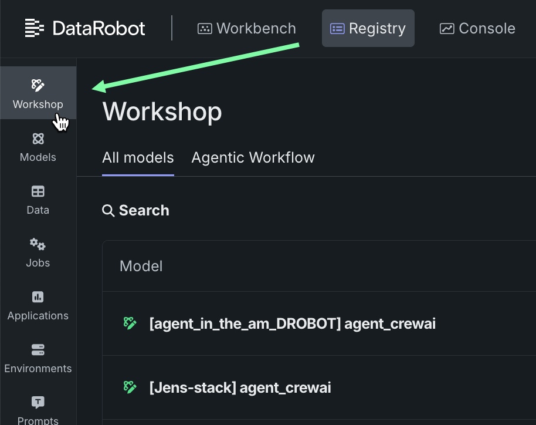536x425 pixels.
Task: Sort by the Model column header
Action: tap(141, 266)
